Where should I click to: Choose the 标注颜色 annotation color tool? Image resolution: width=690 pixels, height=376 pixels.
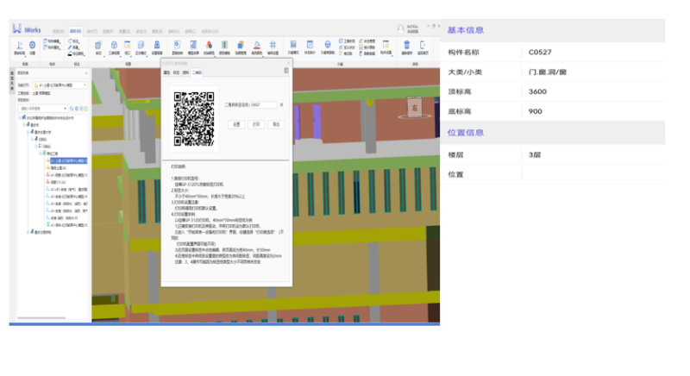pyautogui.click(x=76, y=53)
